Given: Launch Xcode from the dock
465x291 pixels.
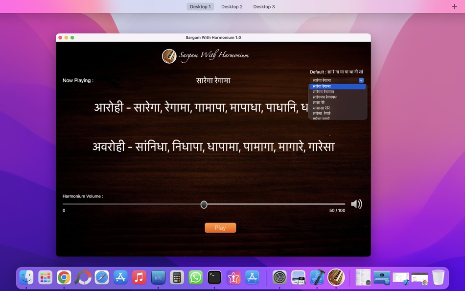Looking at the screenshot, I should click(x=317, y=278).
